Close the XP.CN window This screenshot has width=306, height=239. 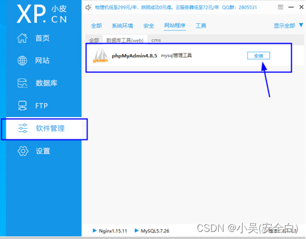pos(301,7)
